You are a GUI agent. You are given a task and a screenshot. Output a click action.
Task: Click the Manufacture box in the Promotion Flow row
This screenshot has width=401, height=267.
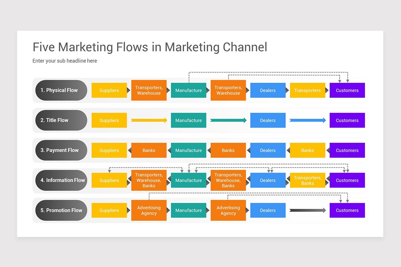click(x=188, y=210)
